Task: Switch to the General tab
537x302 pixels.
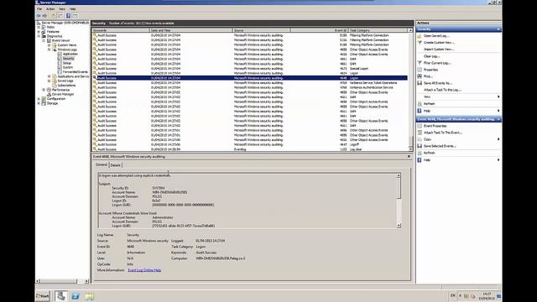Action: 102,164
